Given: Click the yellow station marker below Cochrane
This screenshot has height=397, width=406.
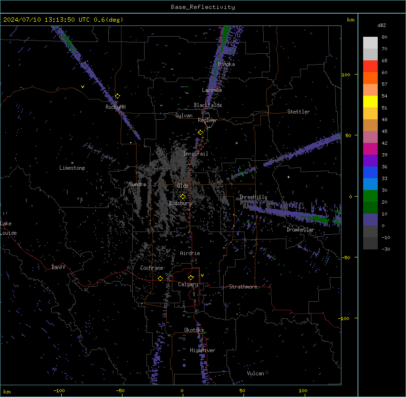Looking at the screenshot, I should 160,278.
